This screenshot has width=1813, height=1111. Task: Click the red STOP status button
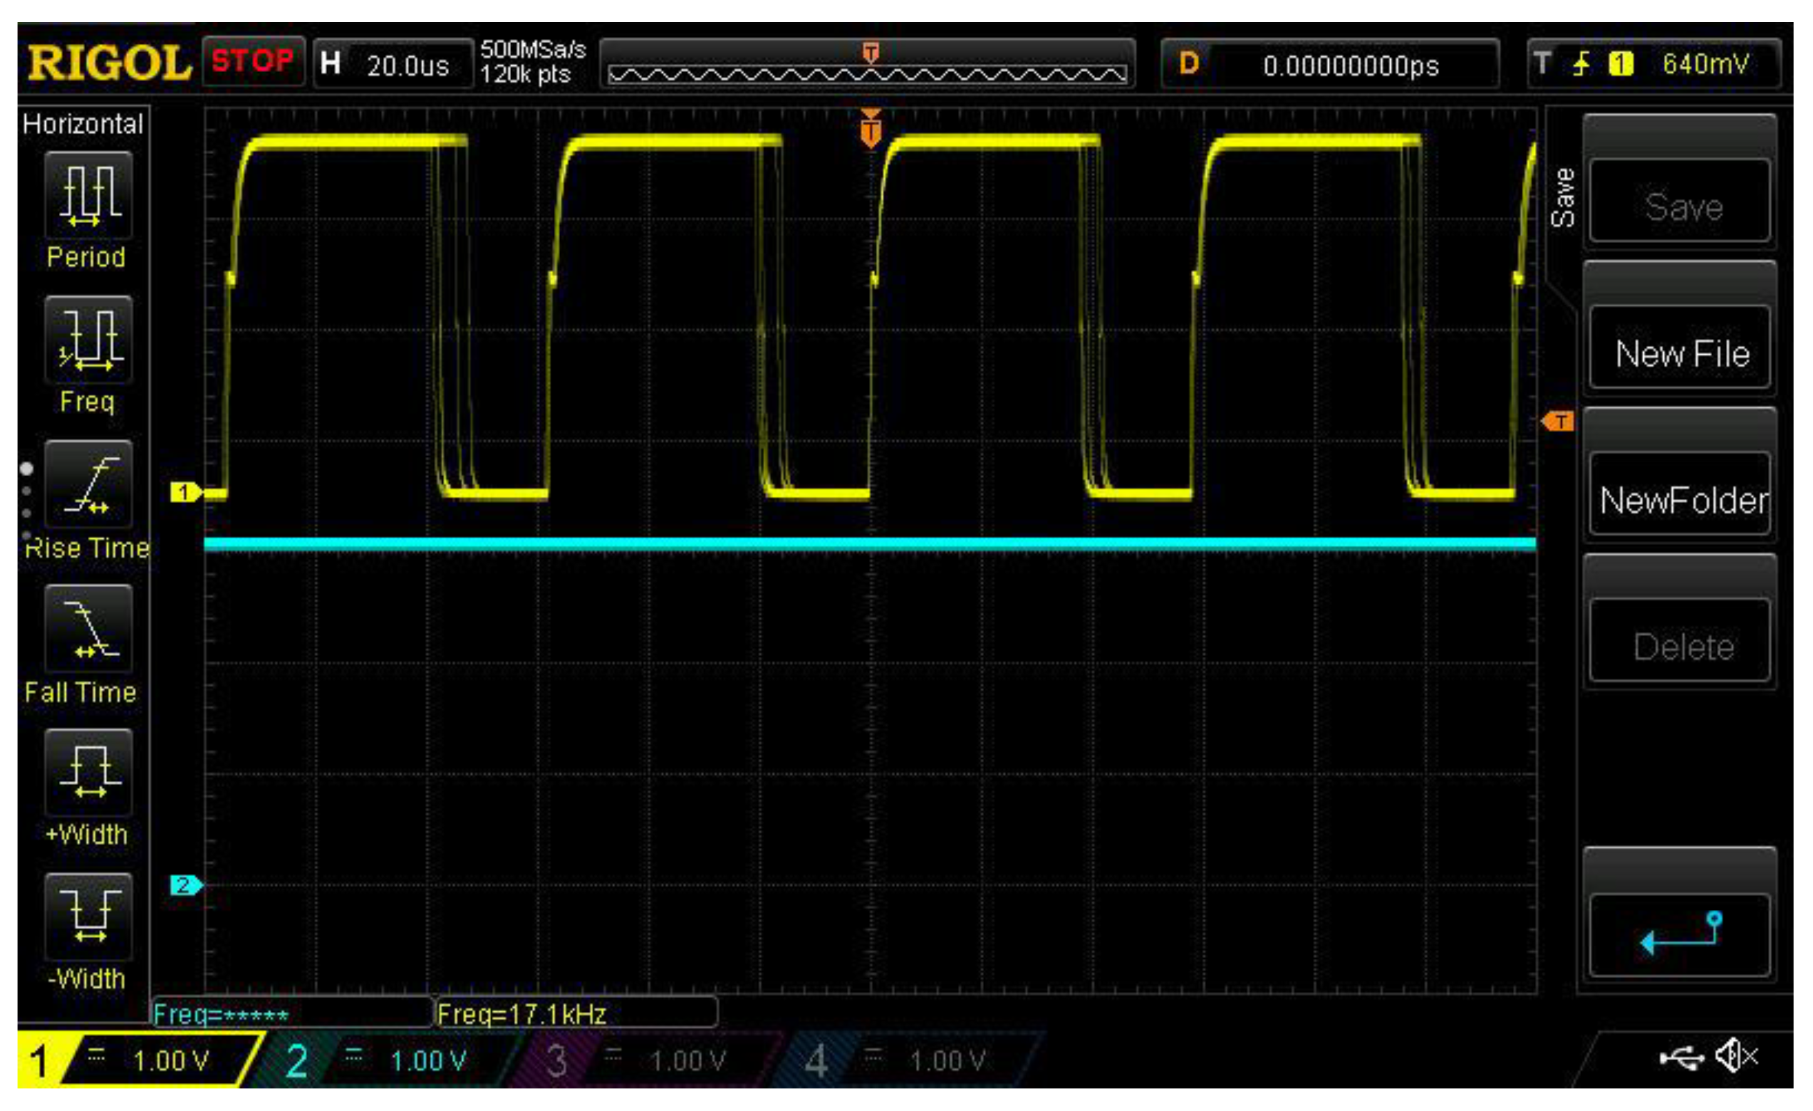[x=253, y=62]
